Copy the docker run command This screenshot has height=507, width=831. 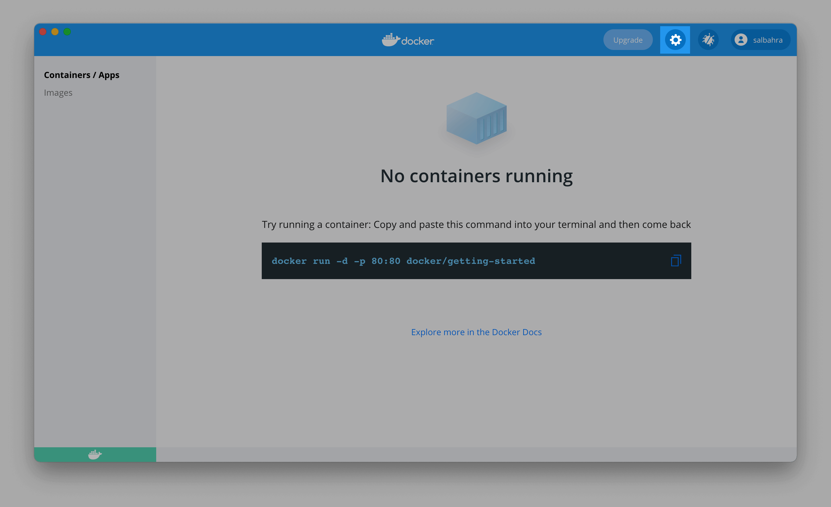(x=676, y=261)
